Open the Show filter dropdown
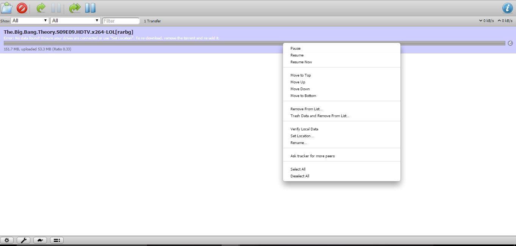The width and height of the screenshot is (516, 246). click(30, 20)
